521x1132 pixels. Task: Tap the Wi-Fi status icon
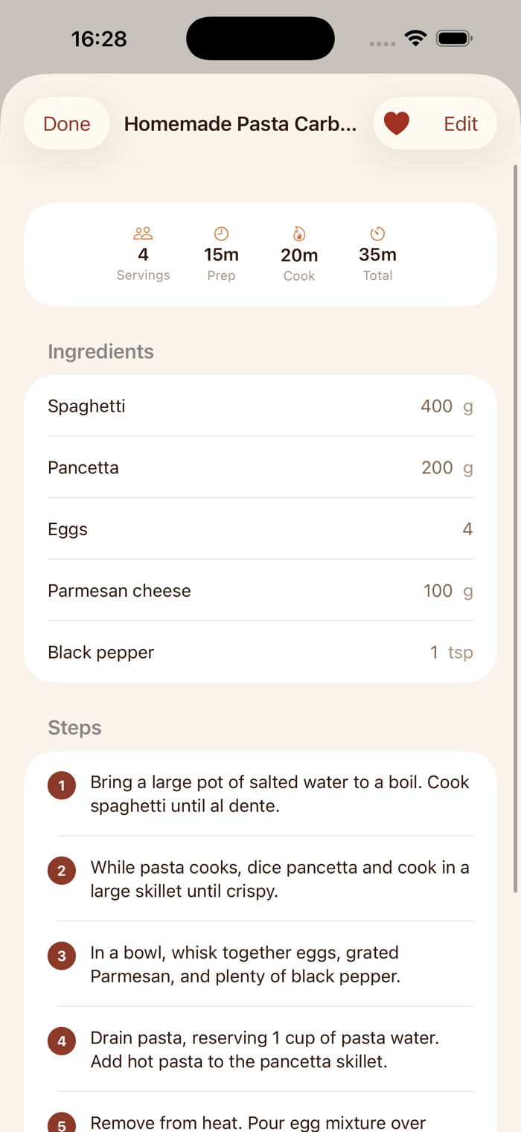(415, 38)
